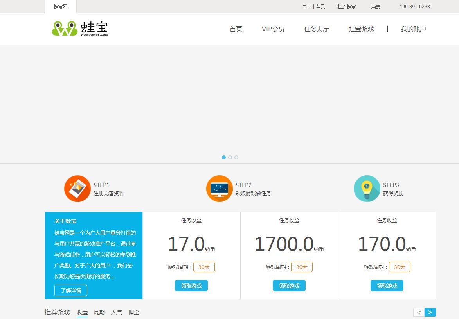The image size is (459, 319).
Task: Open the 消息 top link
Action: [376, 7]
